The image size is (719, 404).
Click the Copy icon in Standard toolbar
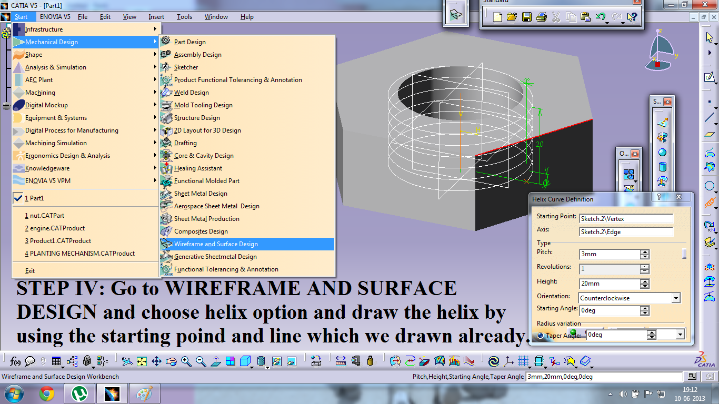click(x=571, y=17)
